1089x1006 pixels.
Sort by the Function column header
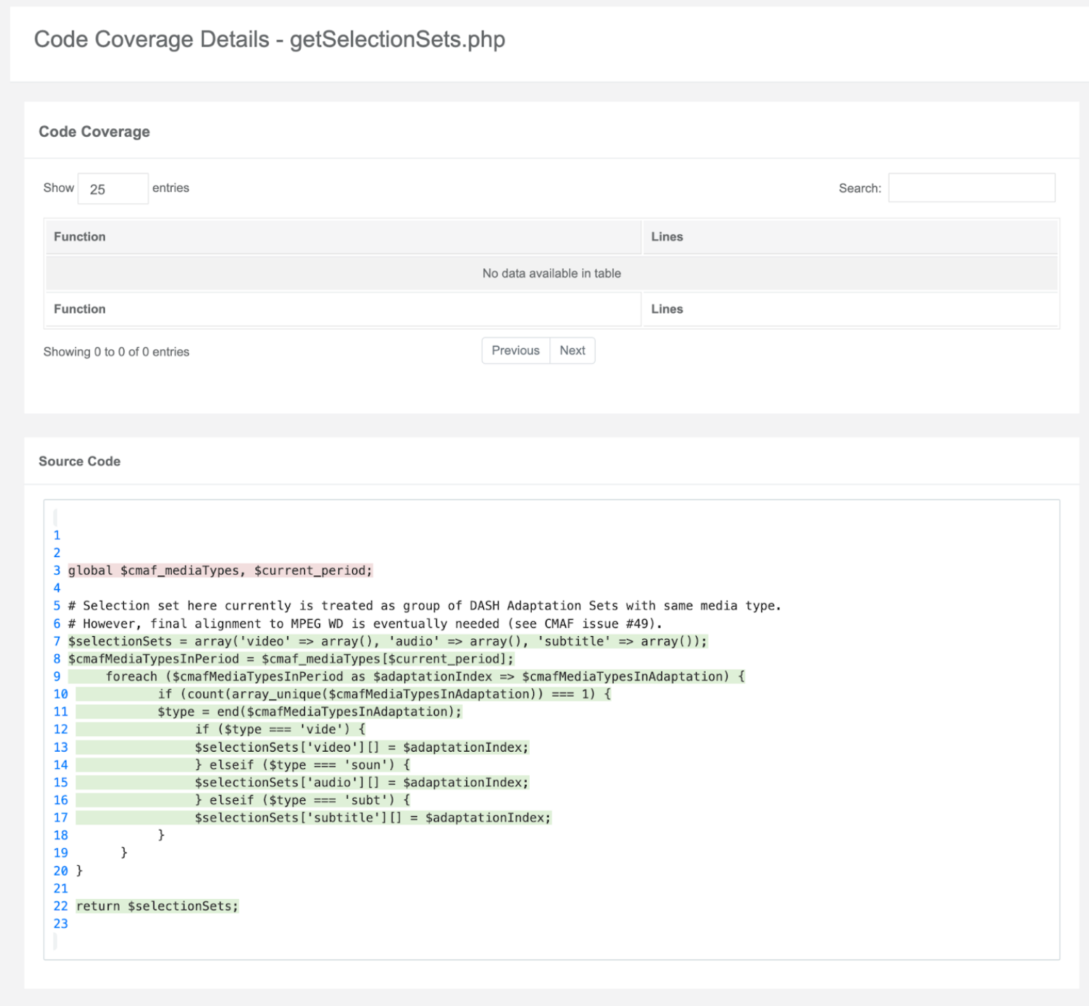(80, 237)
